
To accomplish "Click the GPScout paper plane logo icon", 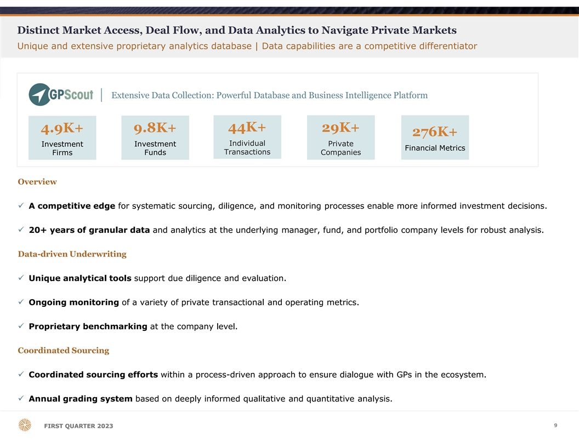I will click(39, 95).
